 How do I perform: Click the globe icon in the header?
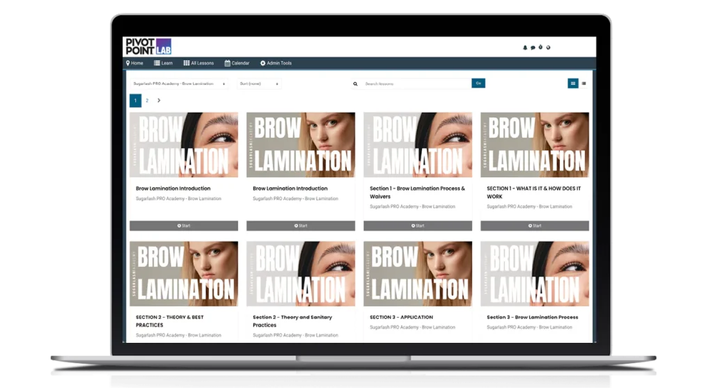pyautogui.click(x=548, y=47)
